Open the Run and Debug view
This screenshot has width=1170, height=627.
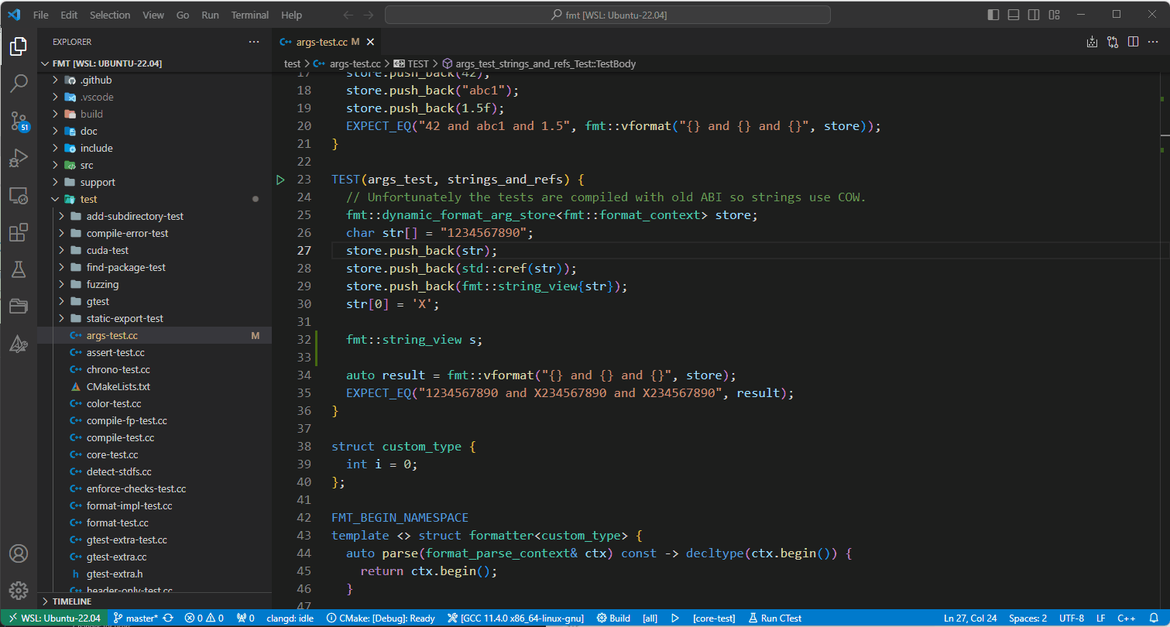(x=19, y=157)
